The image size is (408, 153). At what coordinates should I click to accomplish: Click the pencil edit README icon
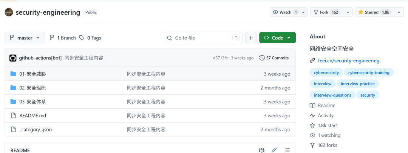[x=274, y=150]
